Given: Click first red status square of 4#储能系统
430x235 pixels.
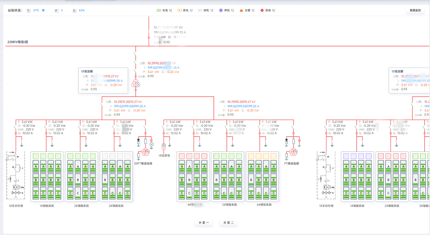Looking at the screenshot, I should pyautogui.click(x=182, y=156).
